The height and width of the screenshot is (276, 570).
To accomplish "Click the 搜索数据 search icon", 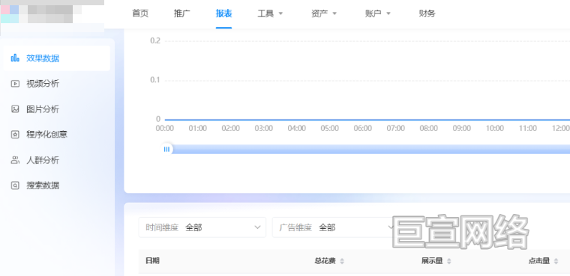I will point(15,185).
